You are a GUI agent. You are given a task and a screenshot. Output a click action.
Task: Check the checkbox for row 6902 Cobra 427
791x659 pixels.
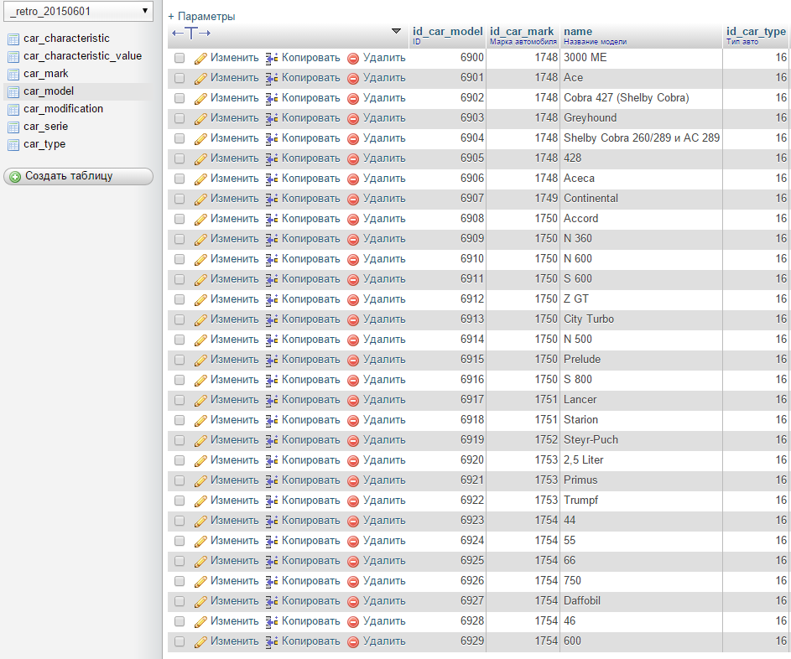click(180, 98)
